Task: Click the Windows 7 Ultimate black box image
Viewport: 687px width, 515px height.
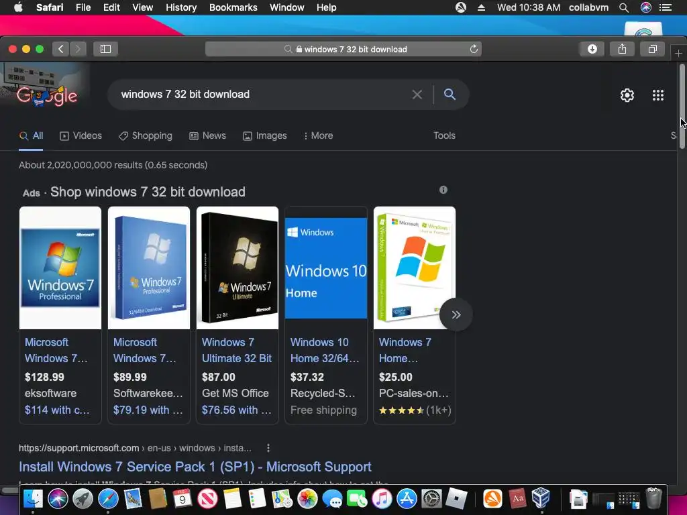Action: tap(237, 268)
